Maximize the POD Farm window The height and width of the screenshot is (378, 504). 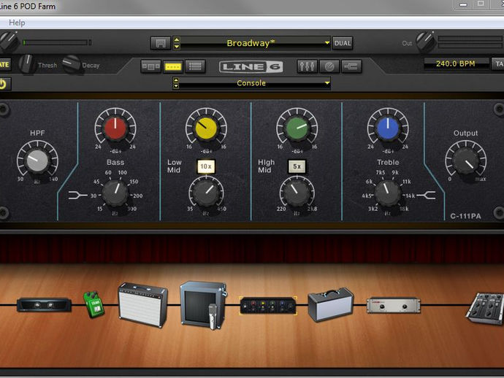481,4
